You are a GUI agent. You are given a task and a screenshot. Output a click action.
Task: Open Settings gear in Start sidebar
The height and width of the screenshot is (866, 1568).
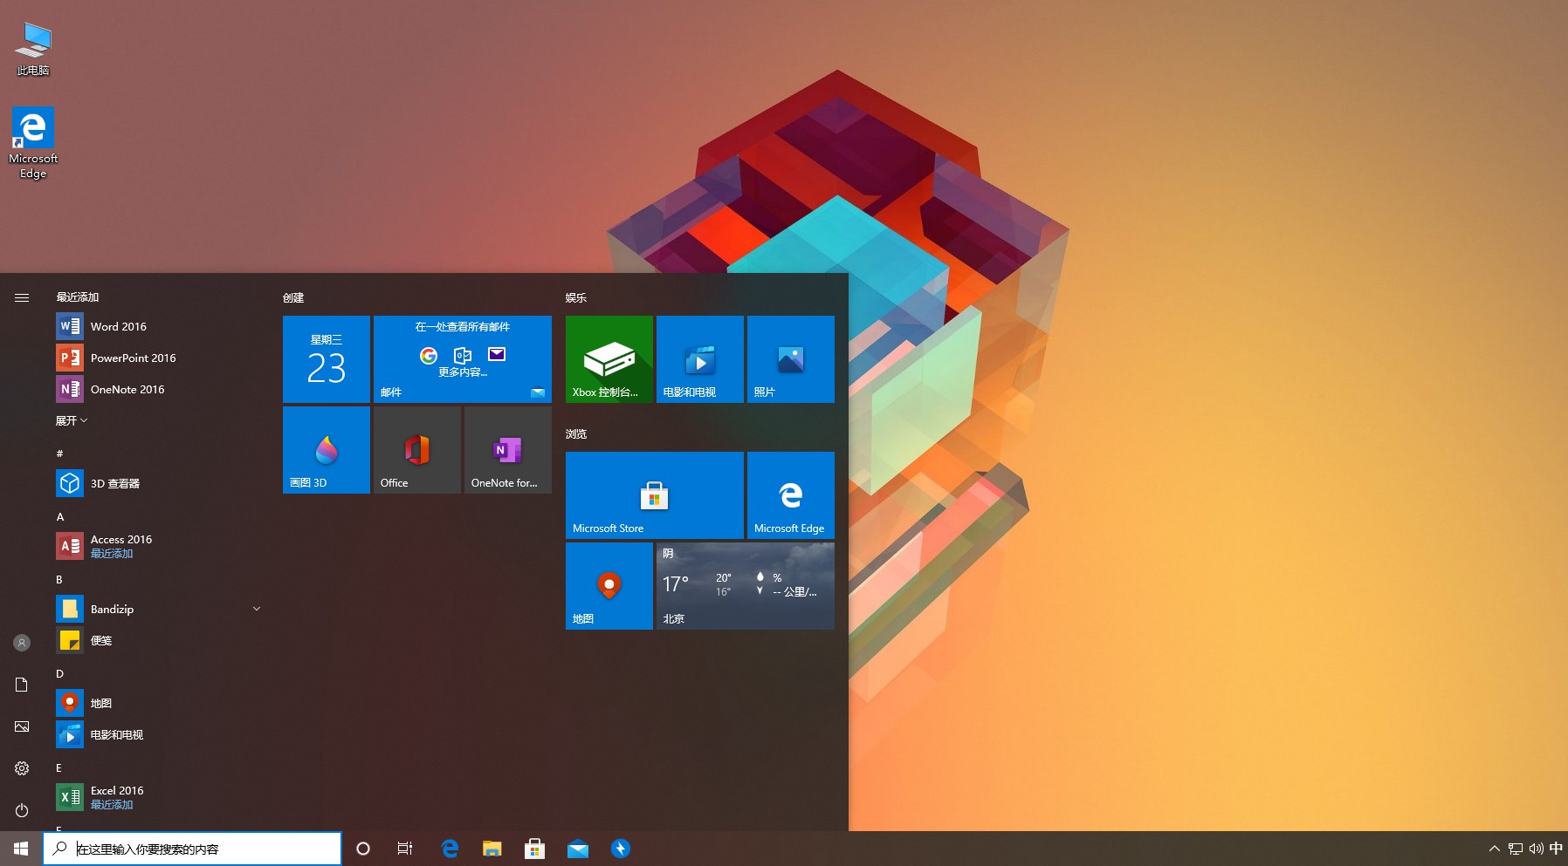click(x=22, y=768)
